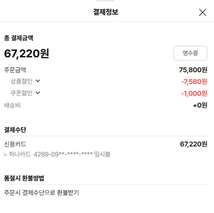
Task: Click the 주문금액 label
Action: (15, 70)
